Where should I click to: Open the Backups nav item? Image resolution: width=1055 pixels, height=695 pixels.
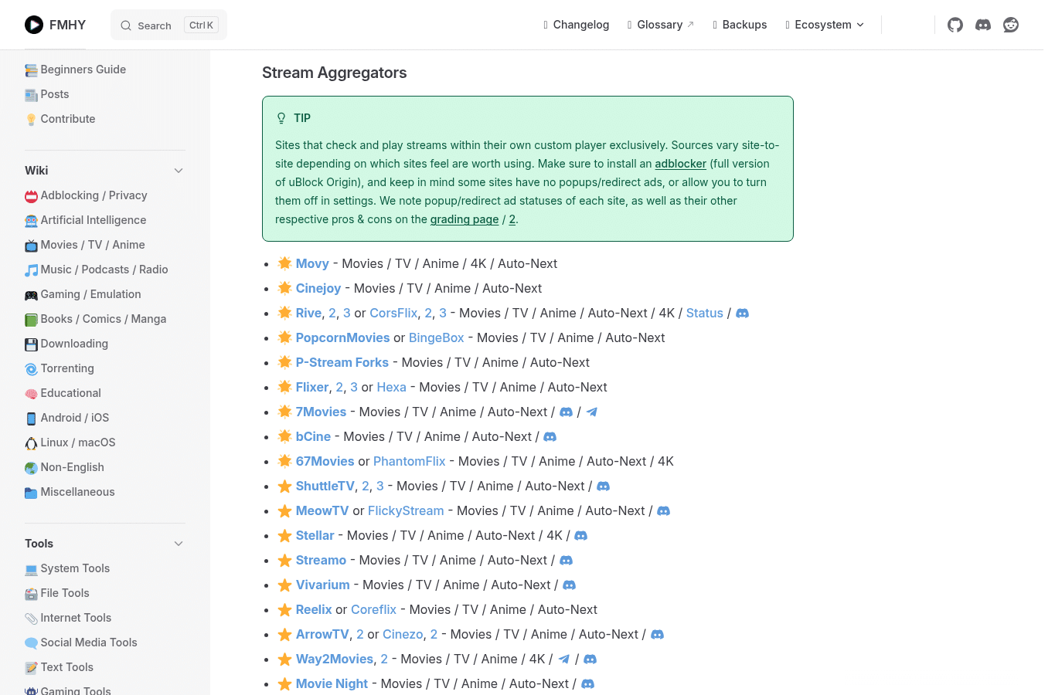pyautogui.click(x=740, y=25)
